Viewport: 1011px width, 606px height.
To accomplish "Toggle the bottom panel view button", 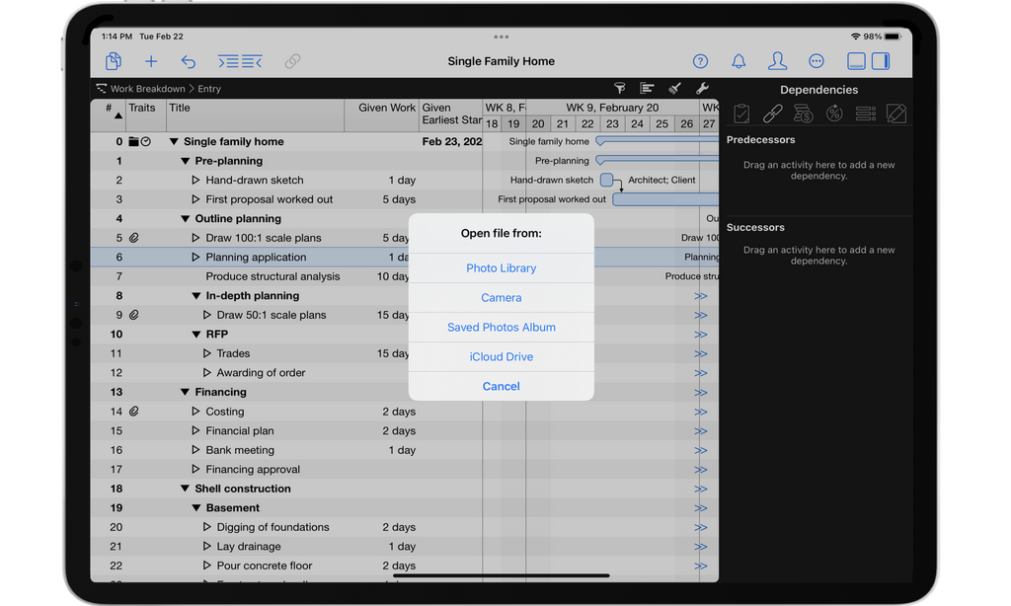I will [856, 61].
